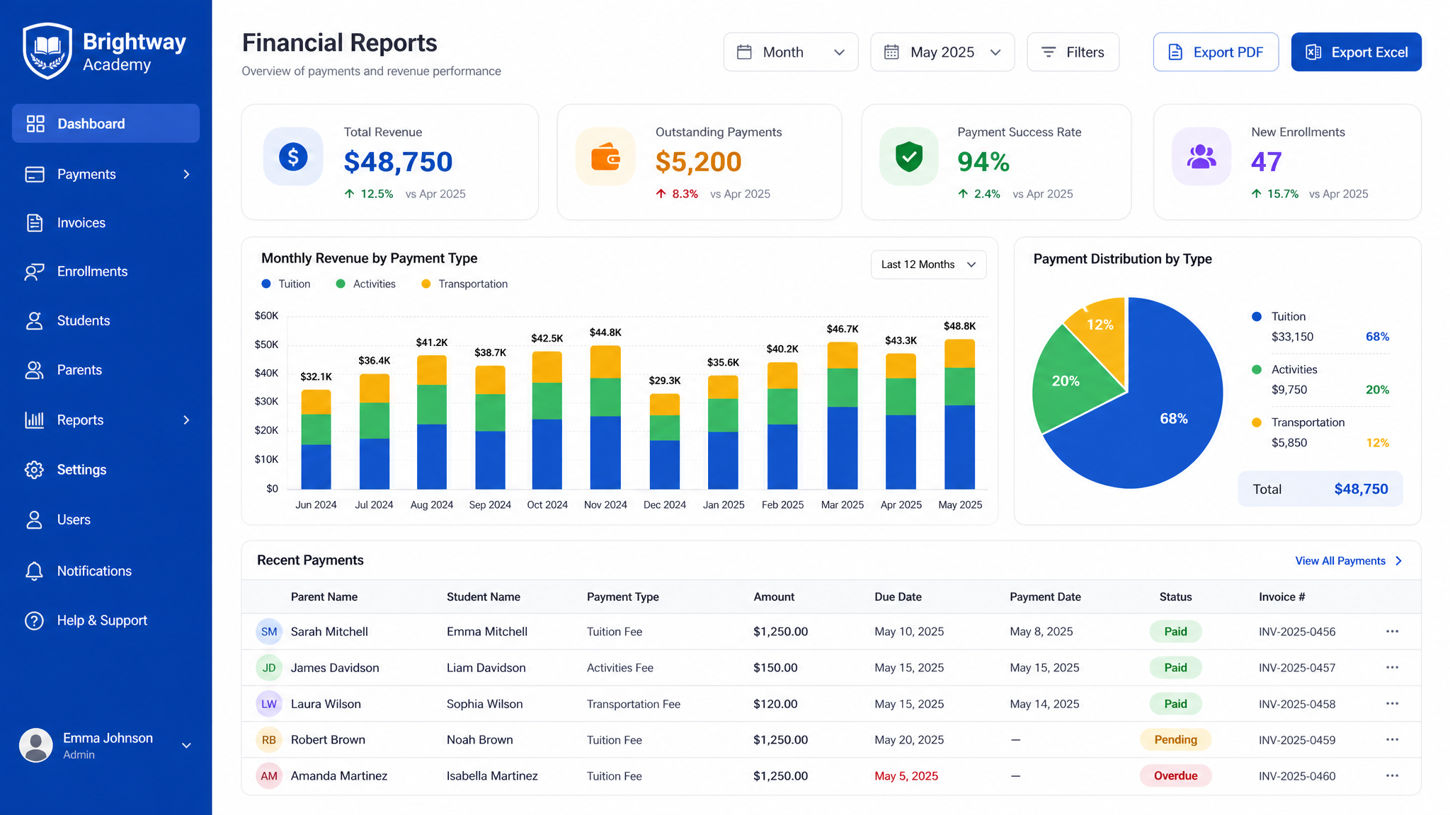Click the Notifications bell icon in sidebar
1450x815 pixels.
coord(34,571)
